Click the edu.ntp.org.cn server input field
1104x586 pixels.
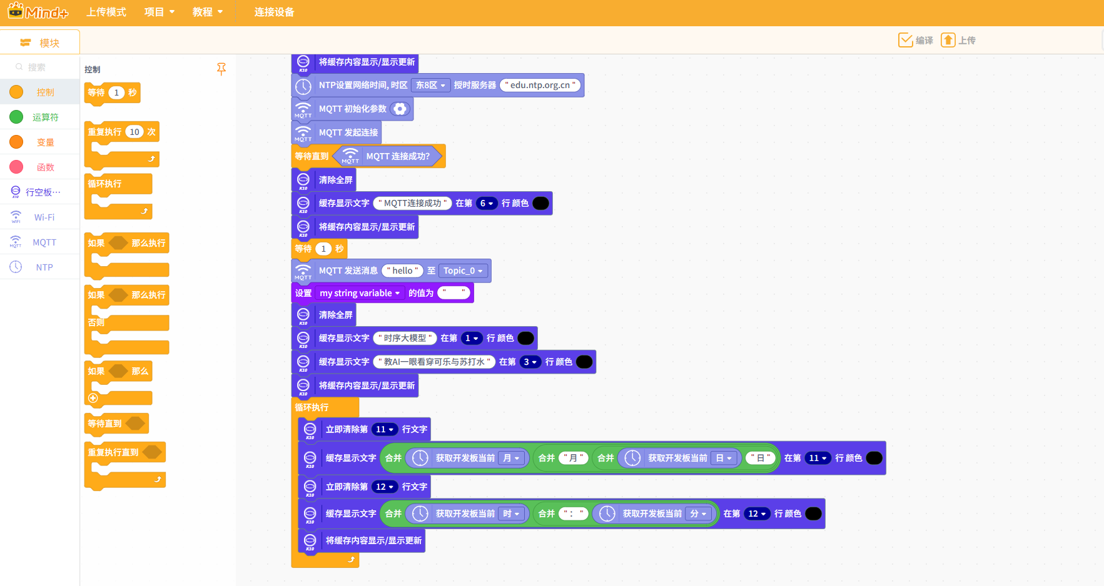(540, 85)
